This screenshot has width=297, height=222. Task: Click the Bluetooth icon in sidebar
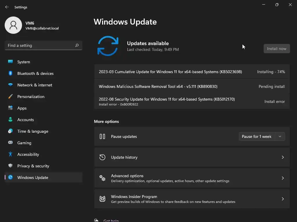pos(10,73)
